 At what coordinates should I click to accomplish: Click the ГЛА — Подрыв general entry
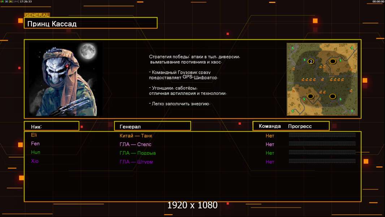(138, 153)
